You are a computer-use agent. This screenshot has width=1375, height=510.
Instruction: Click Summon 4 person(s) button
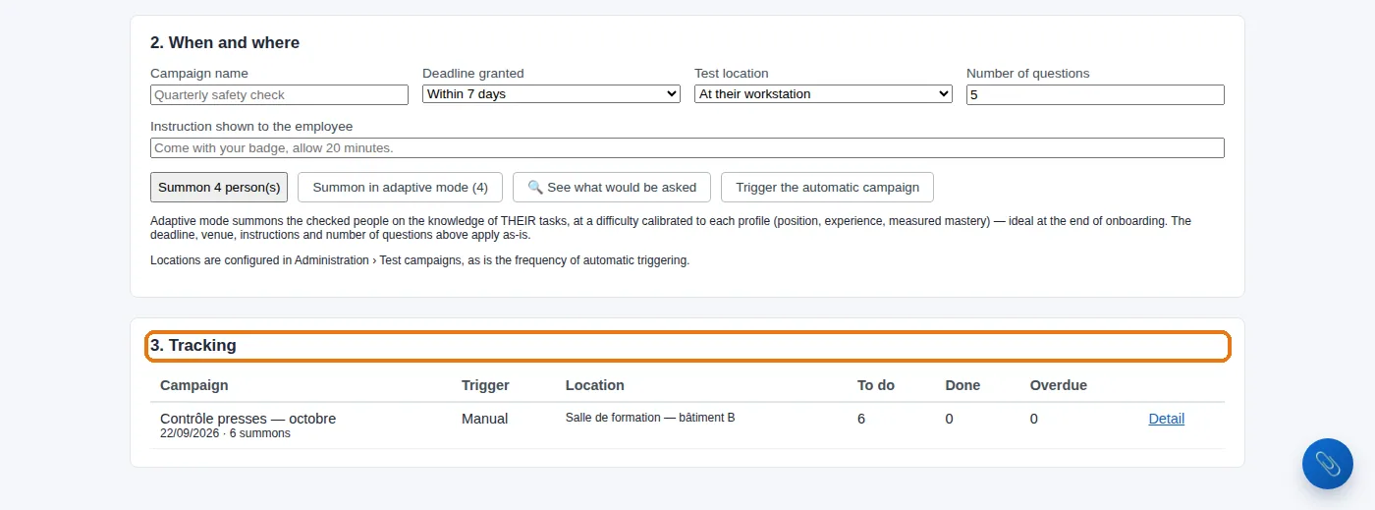[x=219, y=187]
